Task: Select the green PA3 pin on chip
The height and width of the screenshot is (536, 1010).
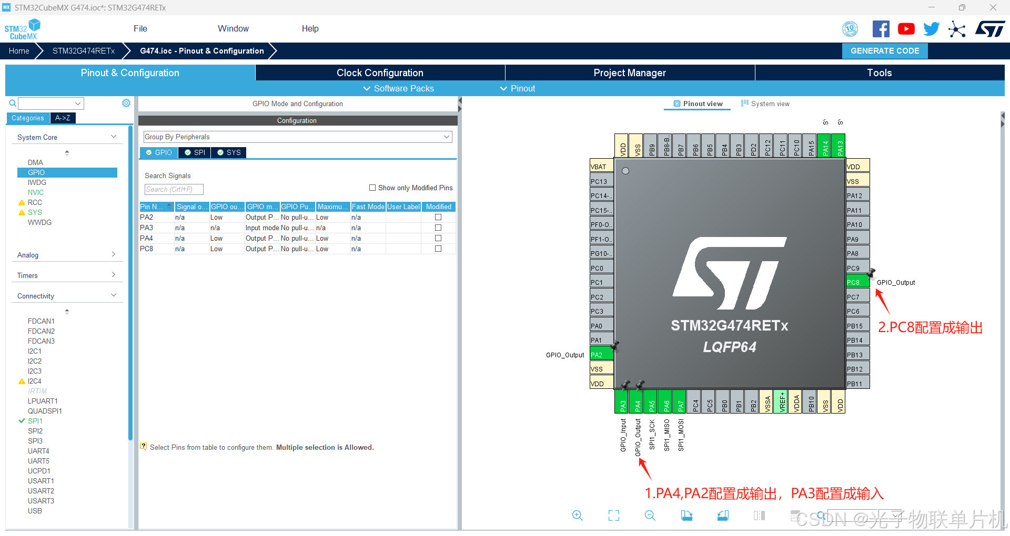Action: click(x=622, y=401)
